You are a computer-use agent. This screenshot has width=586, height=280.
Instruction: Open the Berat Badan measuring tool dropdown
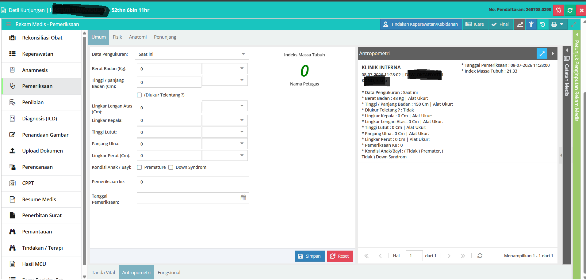225,69
